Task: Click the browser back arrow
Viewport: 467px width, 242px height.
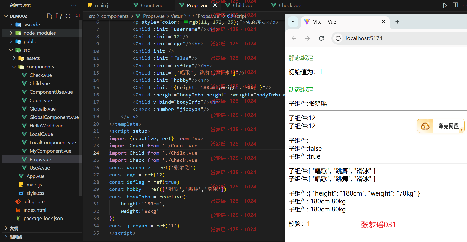Action: [x=294, y=38]
